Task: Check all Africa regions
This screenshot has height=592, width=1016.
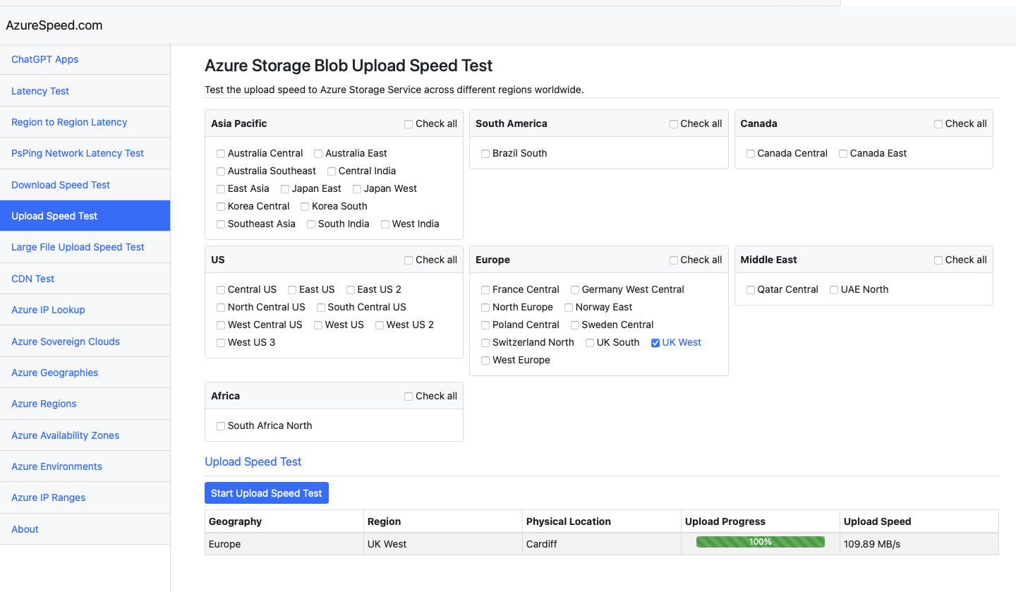Action: 409,397
